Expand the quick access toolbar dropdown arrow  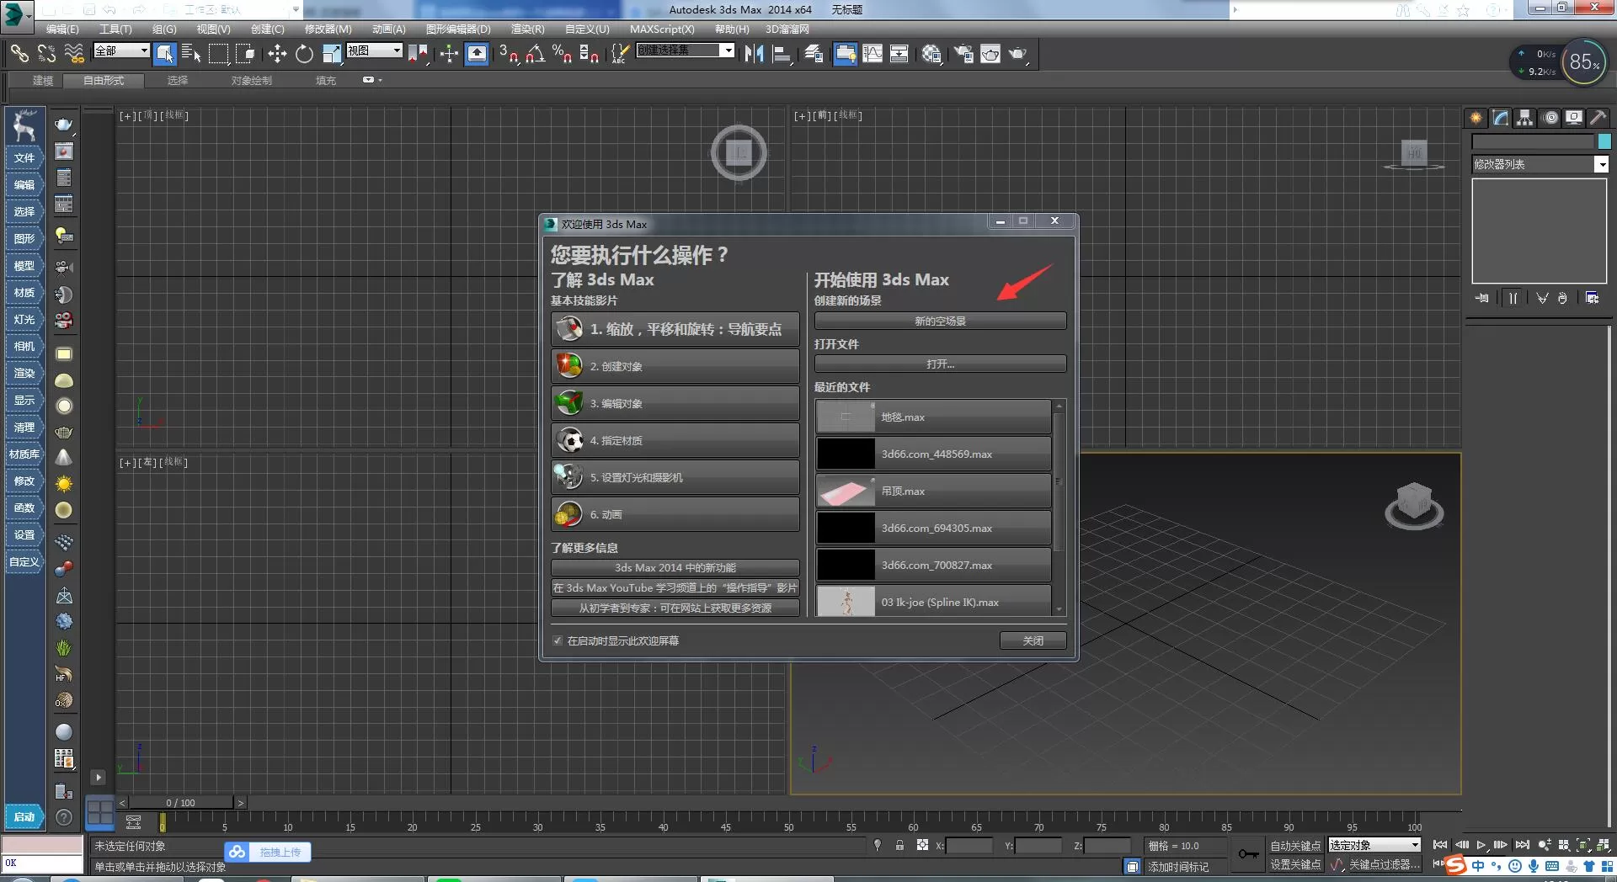pyautogui.click(x=296, y=10)
